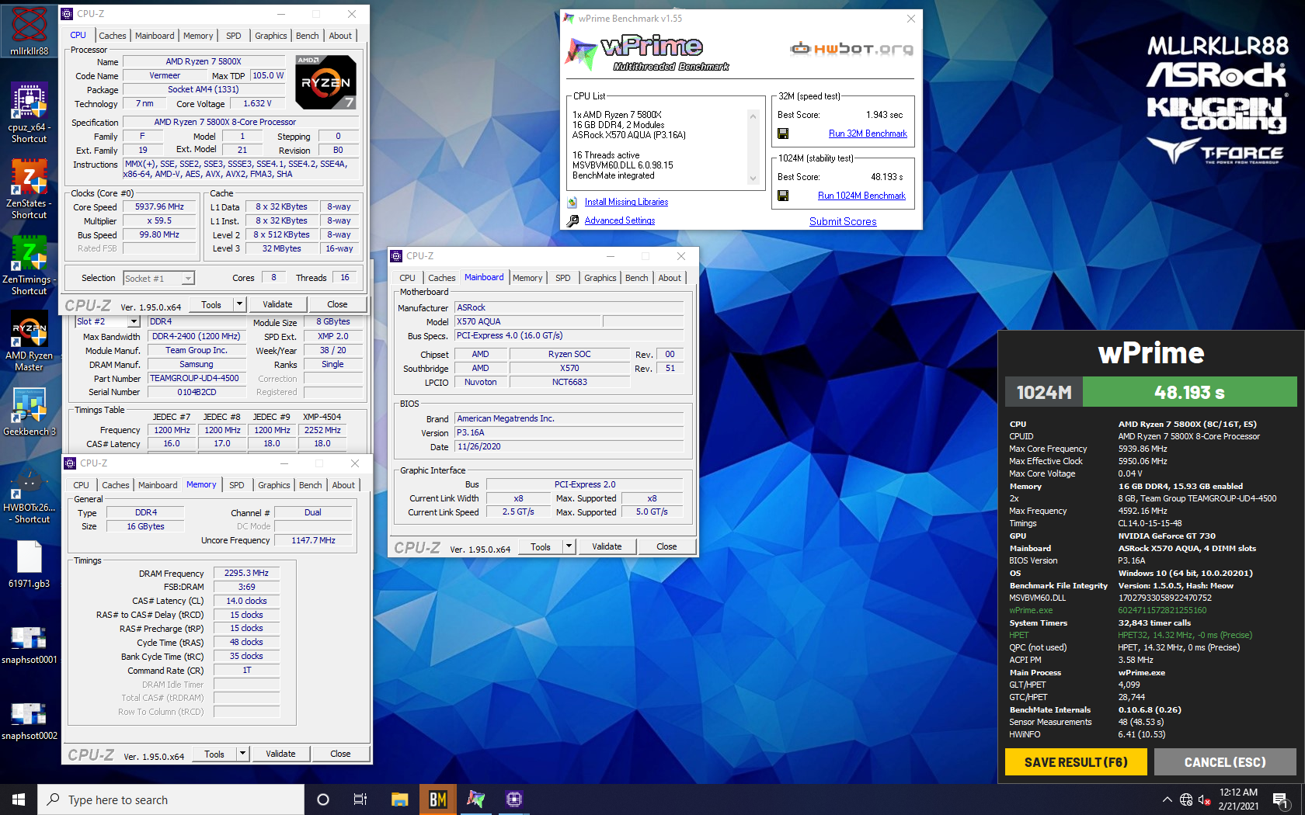The height and width of the screenshot is (815, 1305).
Task: Click the Install Missing Libraries icon
Action: pyautogui.click(x=572, y=202)
